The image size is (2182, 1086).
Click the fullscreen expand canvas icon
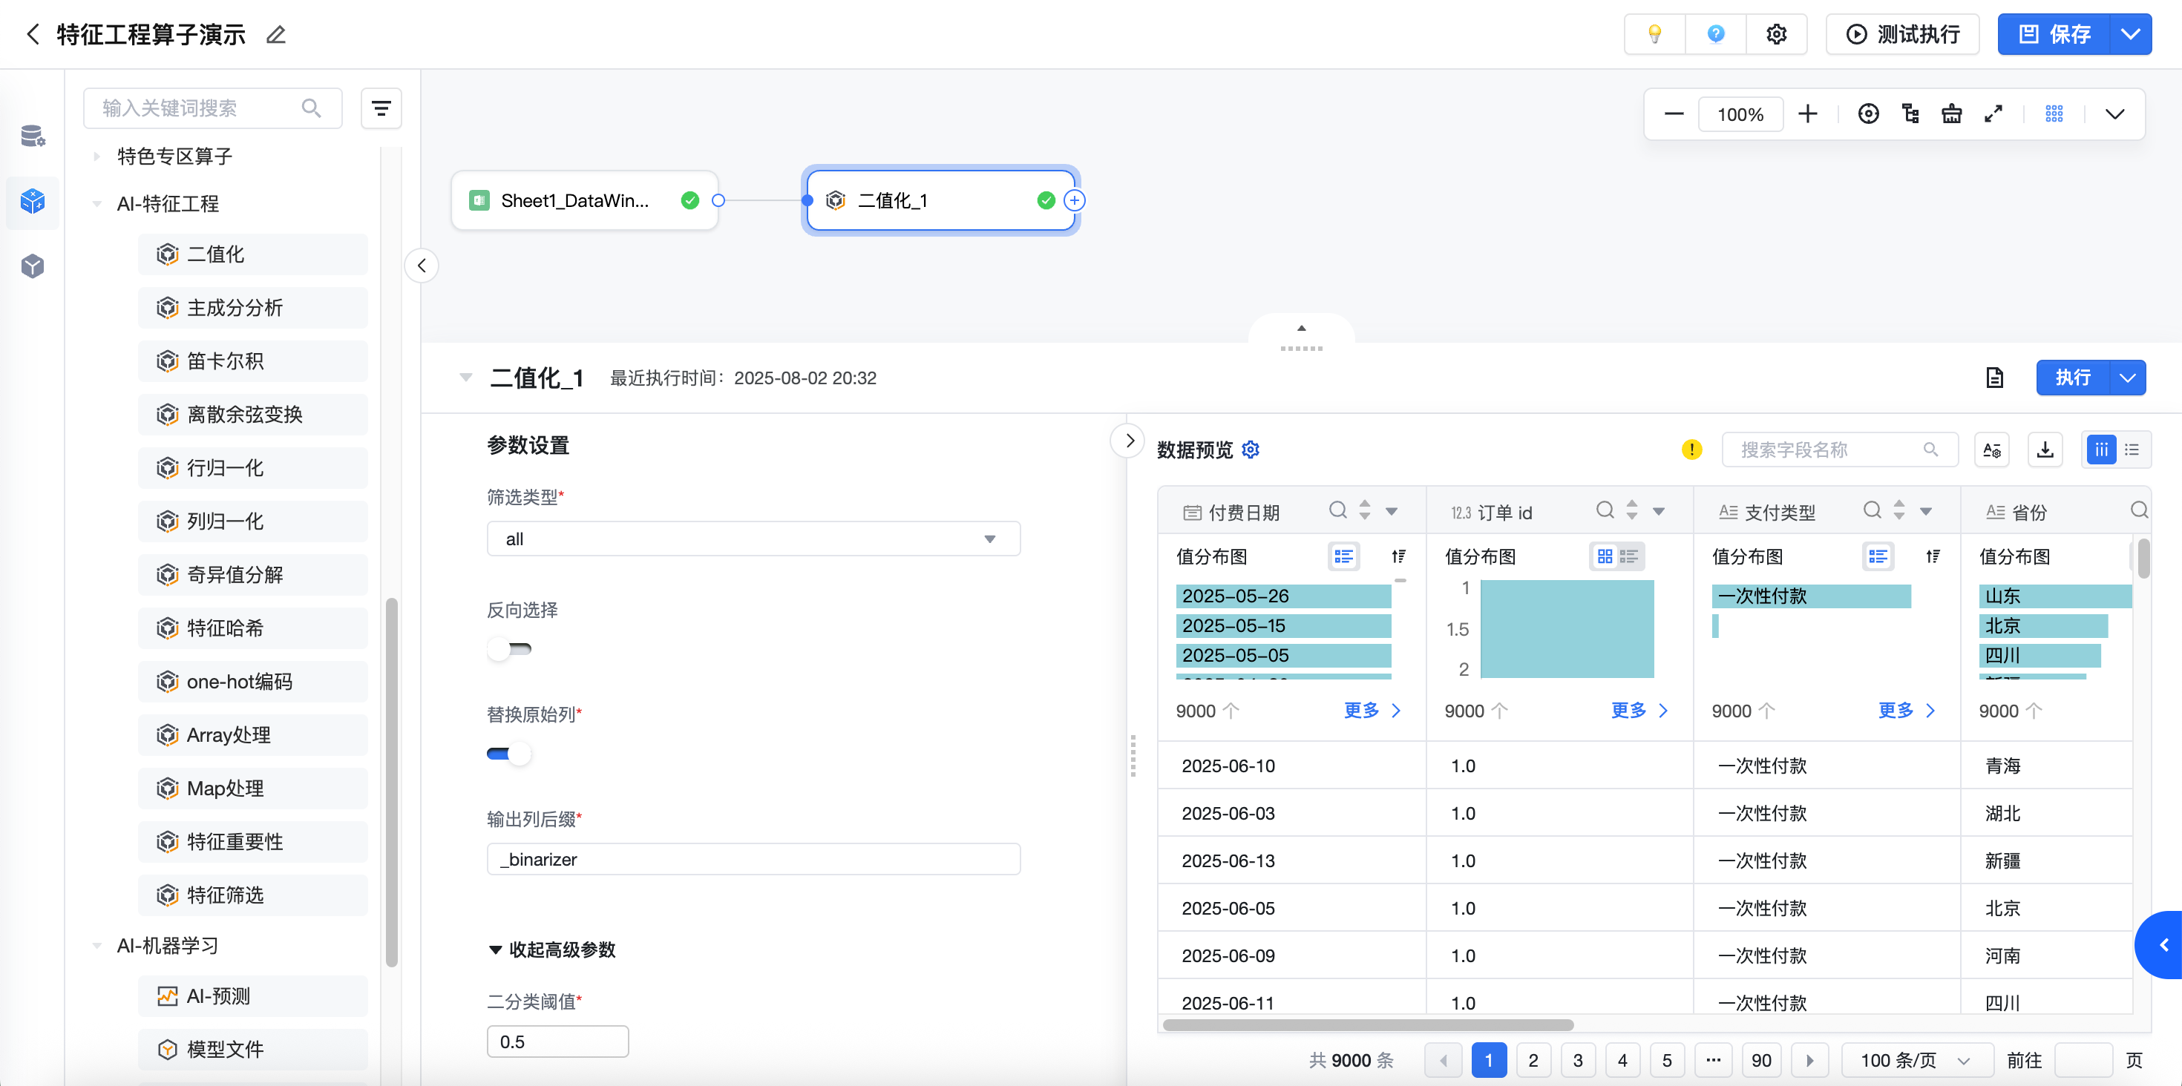coord(1993,113)
